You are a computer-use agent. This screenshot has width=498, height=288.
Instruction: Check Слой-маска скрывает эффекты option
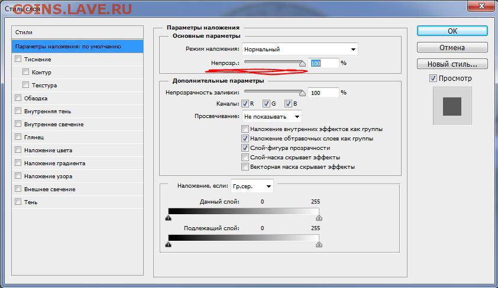(x=245, y=158)
